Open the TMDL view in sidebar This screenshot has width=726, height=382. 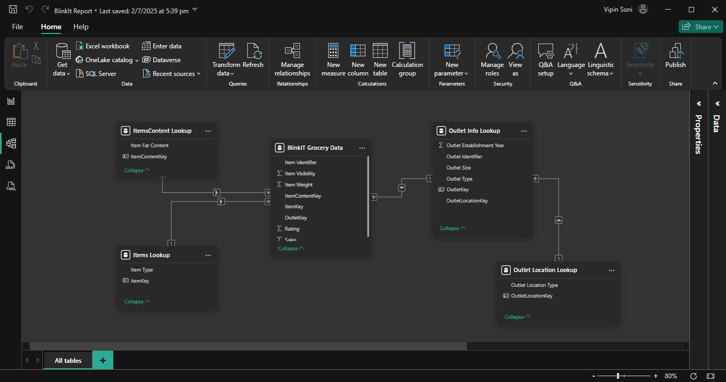click(11, 186)
